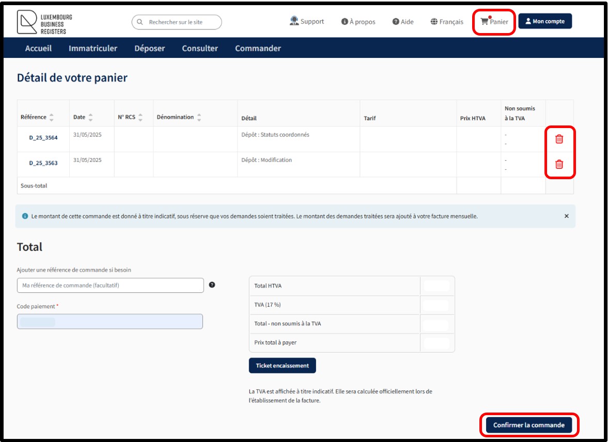Sort the table by Référence

tap(51, 117)
